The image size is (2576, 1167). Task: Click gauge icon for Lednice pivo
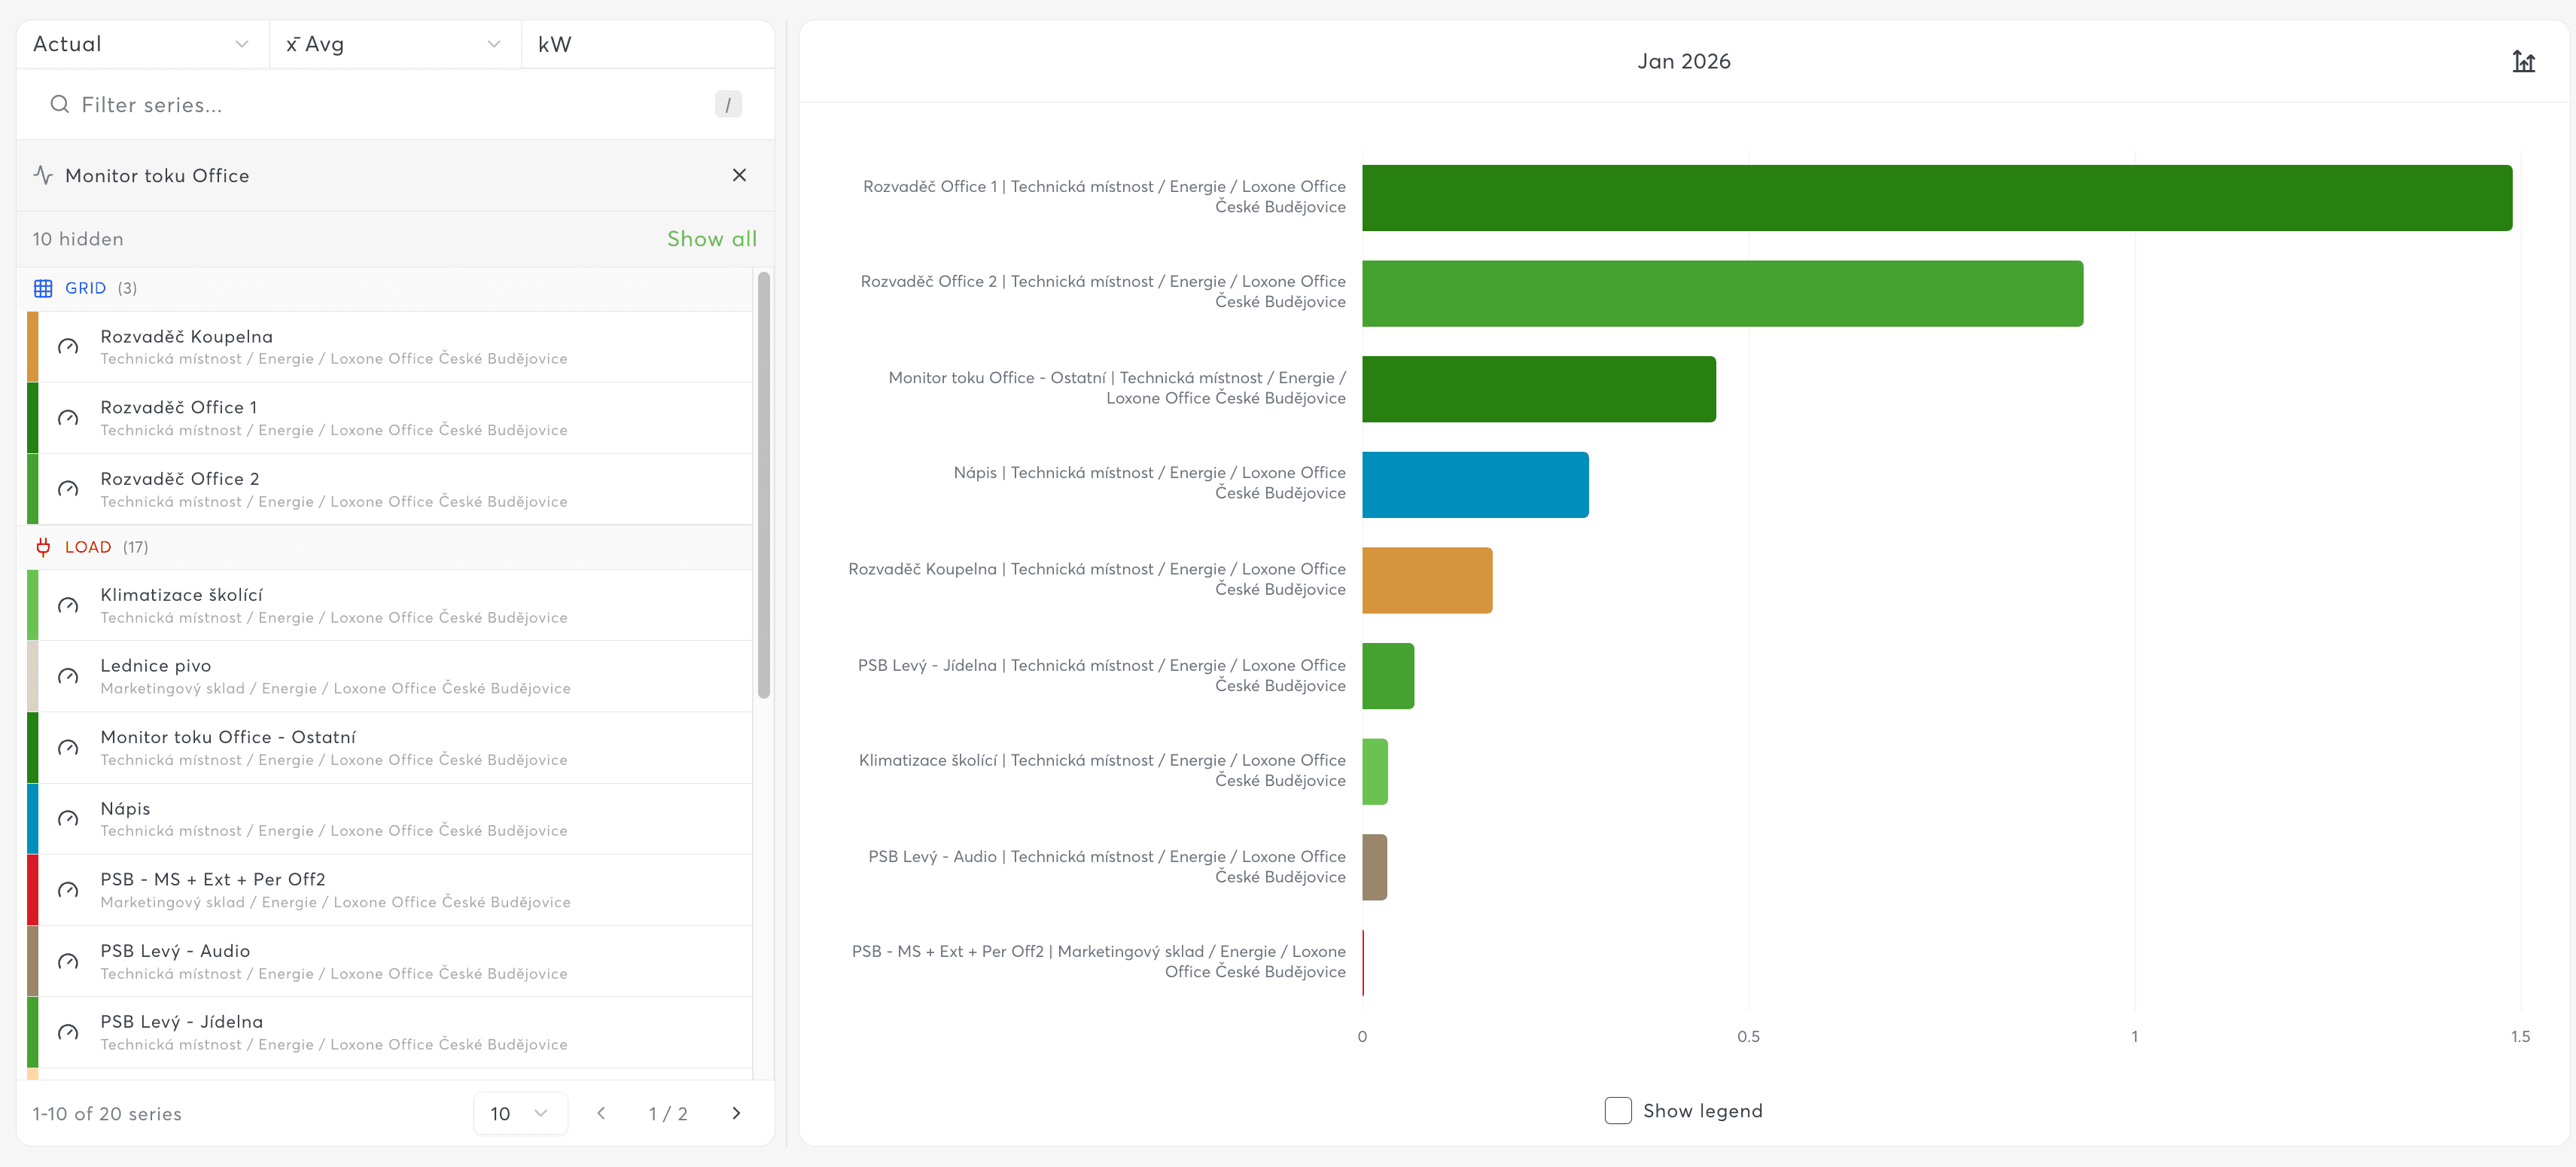pyautogui.click(x=68, y=676)
